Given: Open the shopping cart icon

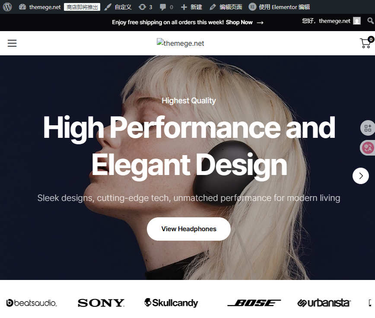Looking at the screenshot, I should pyautogui.click(x=366, y=43).
